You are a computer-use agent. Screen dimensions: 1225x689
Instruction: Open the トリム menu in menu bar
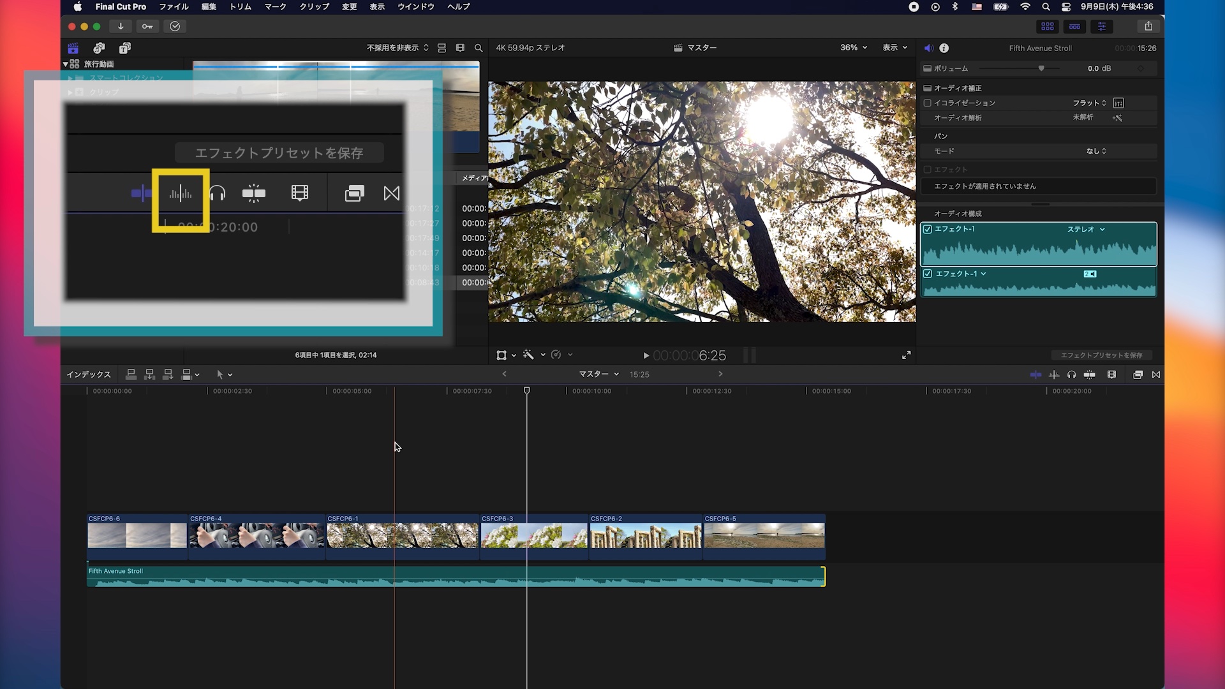(x=241, y=6)
